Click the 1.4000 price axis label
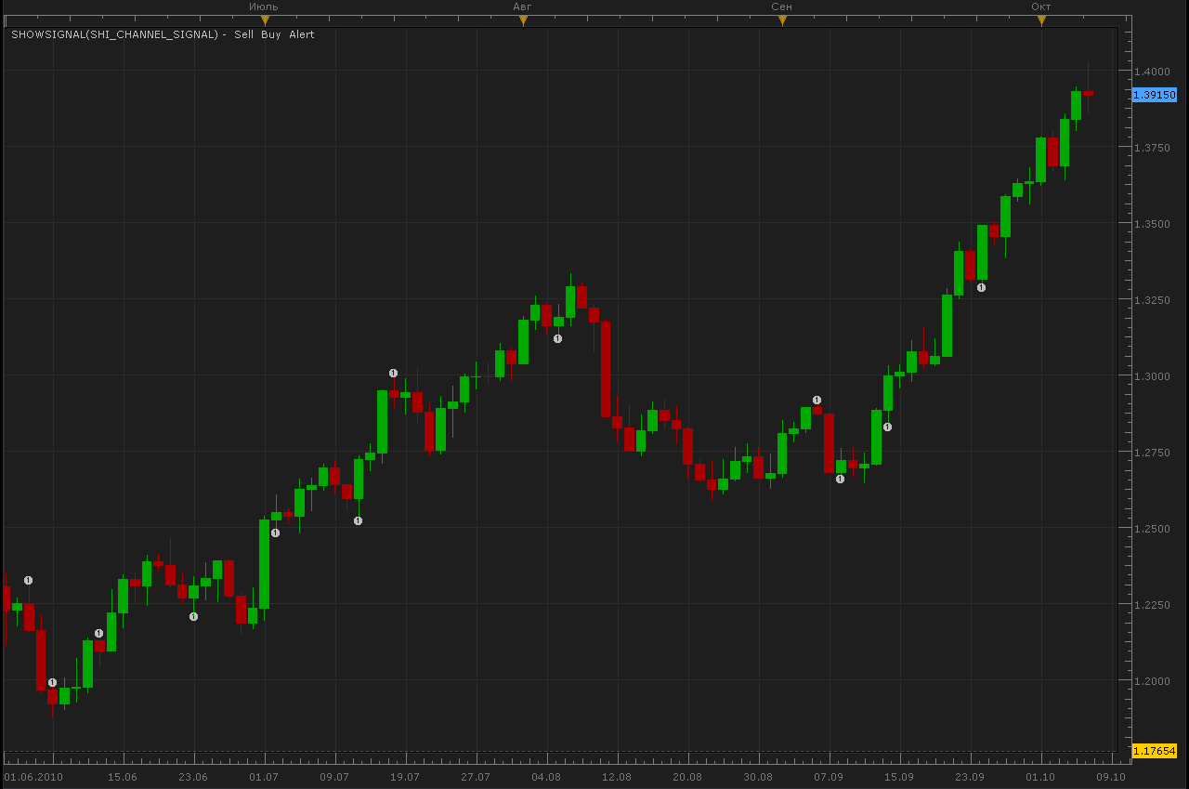1189x789 pixels. point(1150,72)
